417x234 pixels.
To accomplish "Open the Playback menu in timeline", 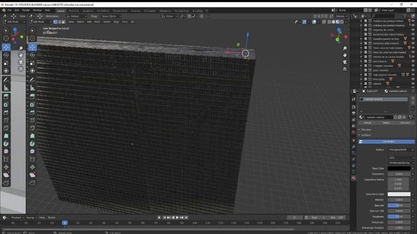I will click(x=17, y=218).
